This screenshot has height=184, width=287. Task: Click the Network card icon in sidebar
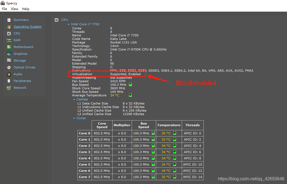[9, 88]
